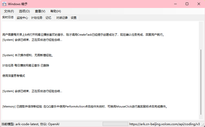Screen dimensions: 205x127
Task: Close the Windows 晓予 window
Action: click(199, 4)
